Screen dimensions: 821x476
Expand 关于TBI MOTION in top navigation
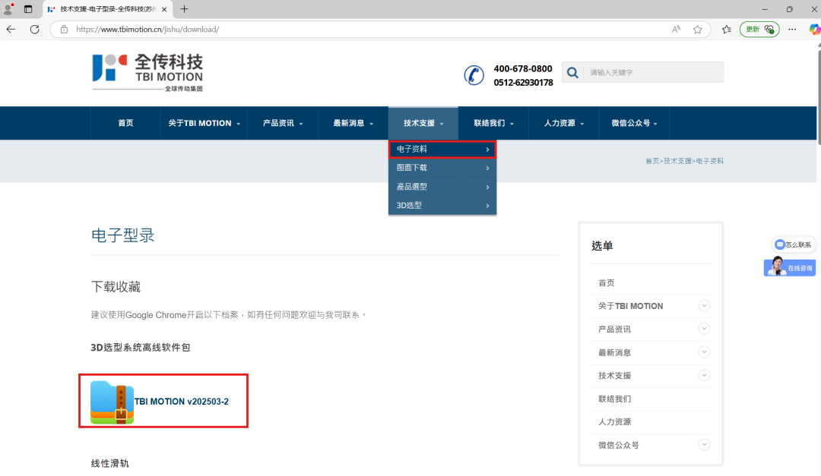204,123
